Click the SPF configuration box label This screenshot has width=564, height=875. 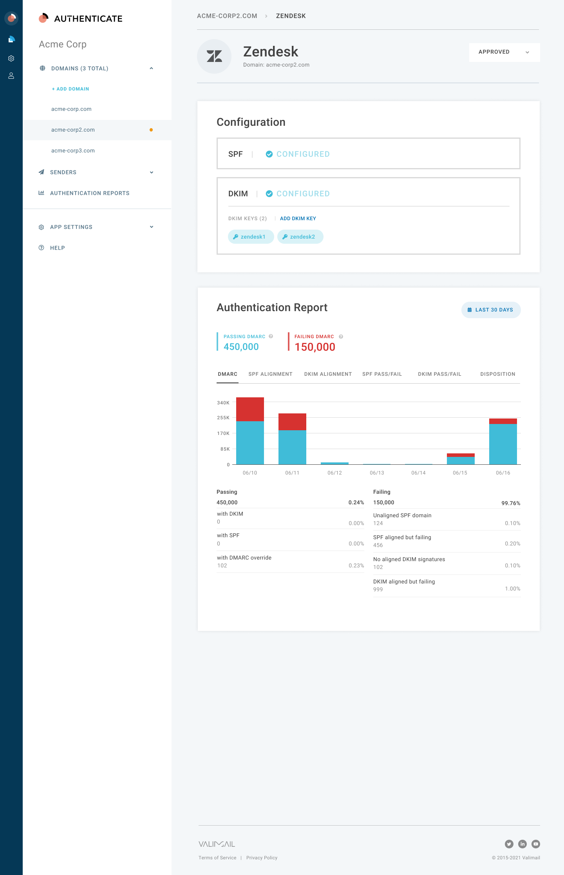pyautogui.click(x=235, y=154)
